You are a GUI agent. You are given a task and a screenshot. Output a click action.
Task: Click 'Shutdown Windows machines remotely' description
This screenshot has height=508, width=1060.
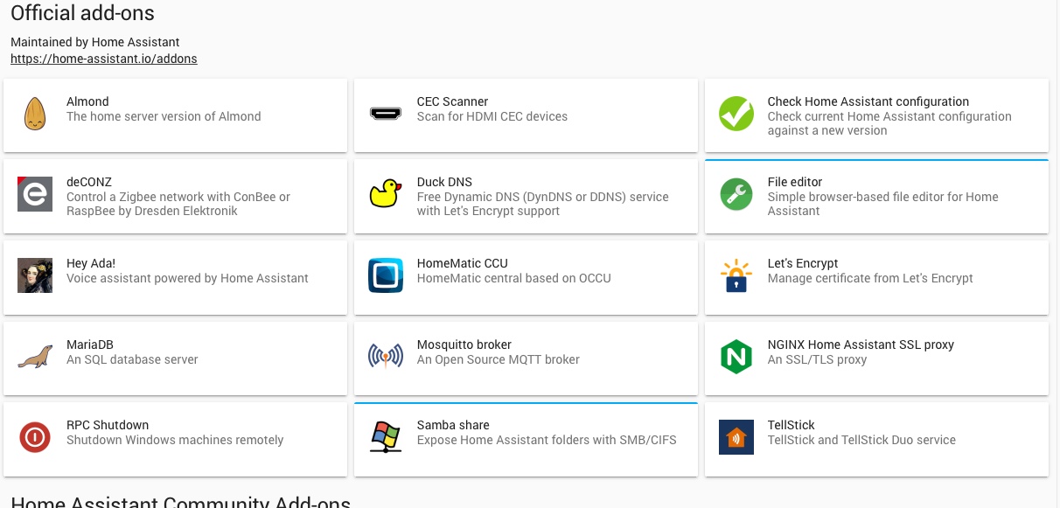pyautogui.click(x=175, y=440)
